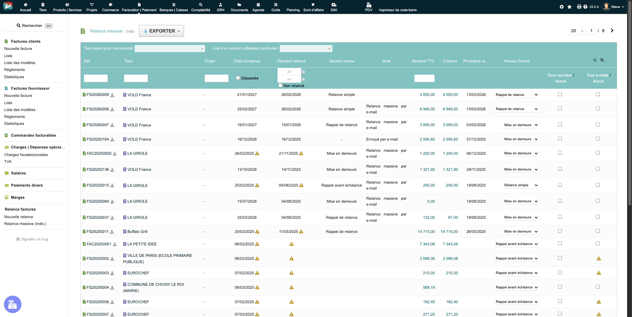Expand the Tiers ayant pour commercial dropdown
Viewport: 632px width, 317px height.
click(x=170, y=49)
